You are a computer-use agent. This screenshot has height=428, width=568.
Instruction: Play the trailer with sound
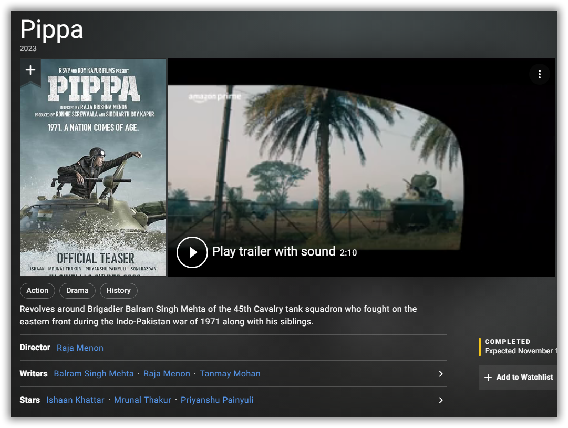pos(192,252)
